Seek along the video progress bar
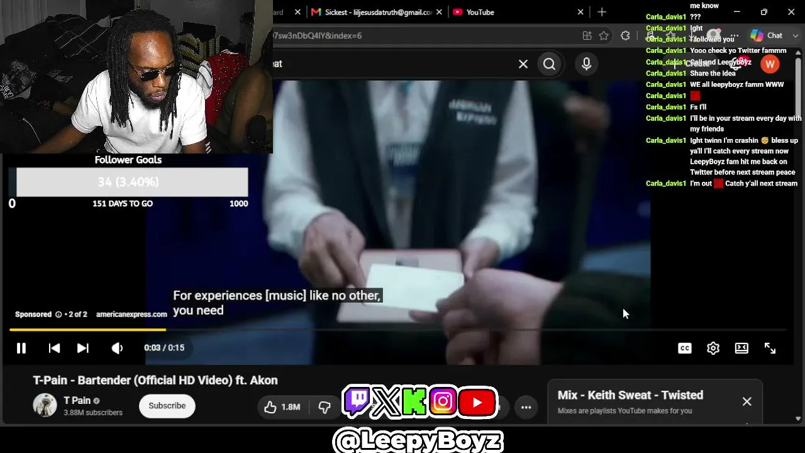The height and width of the screenshot is (453, 805). point(397,330)
